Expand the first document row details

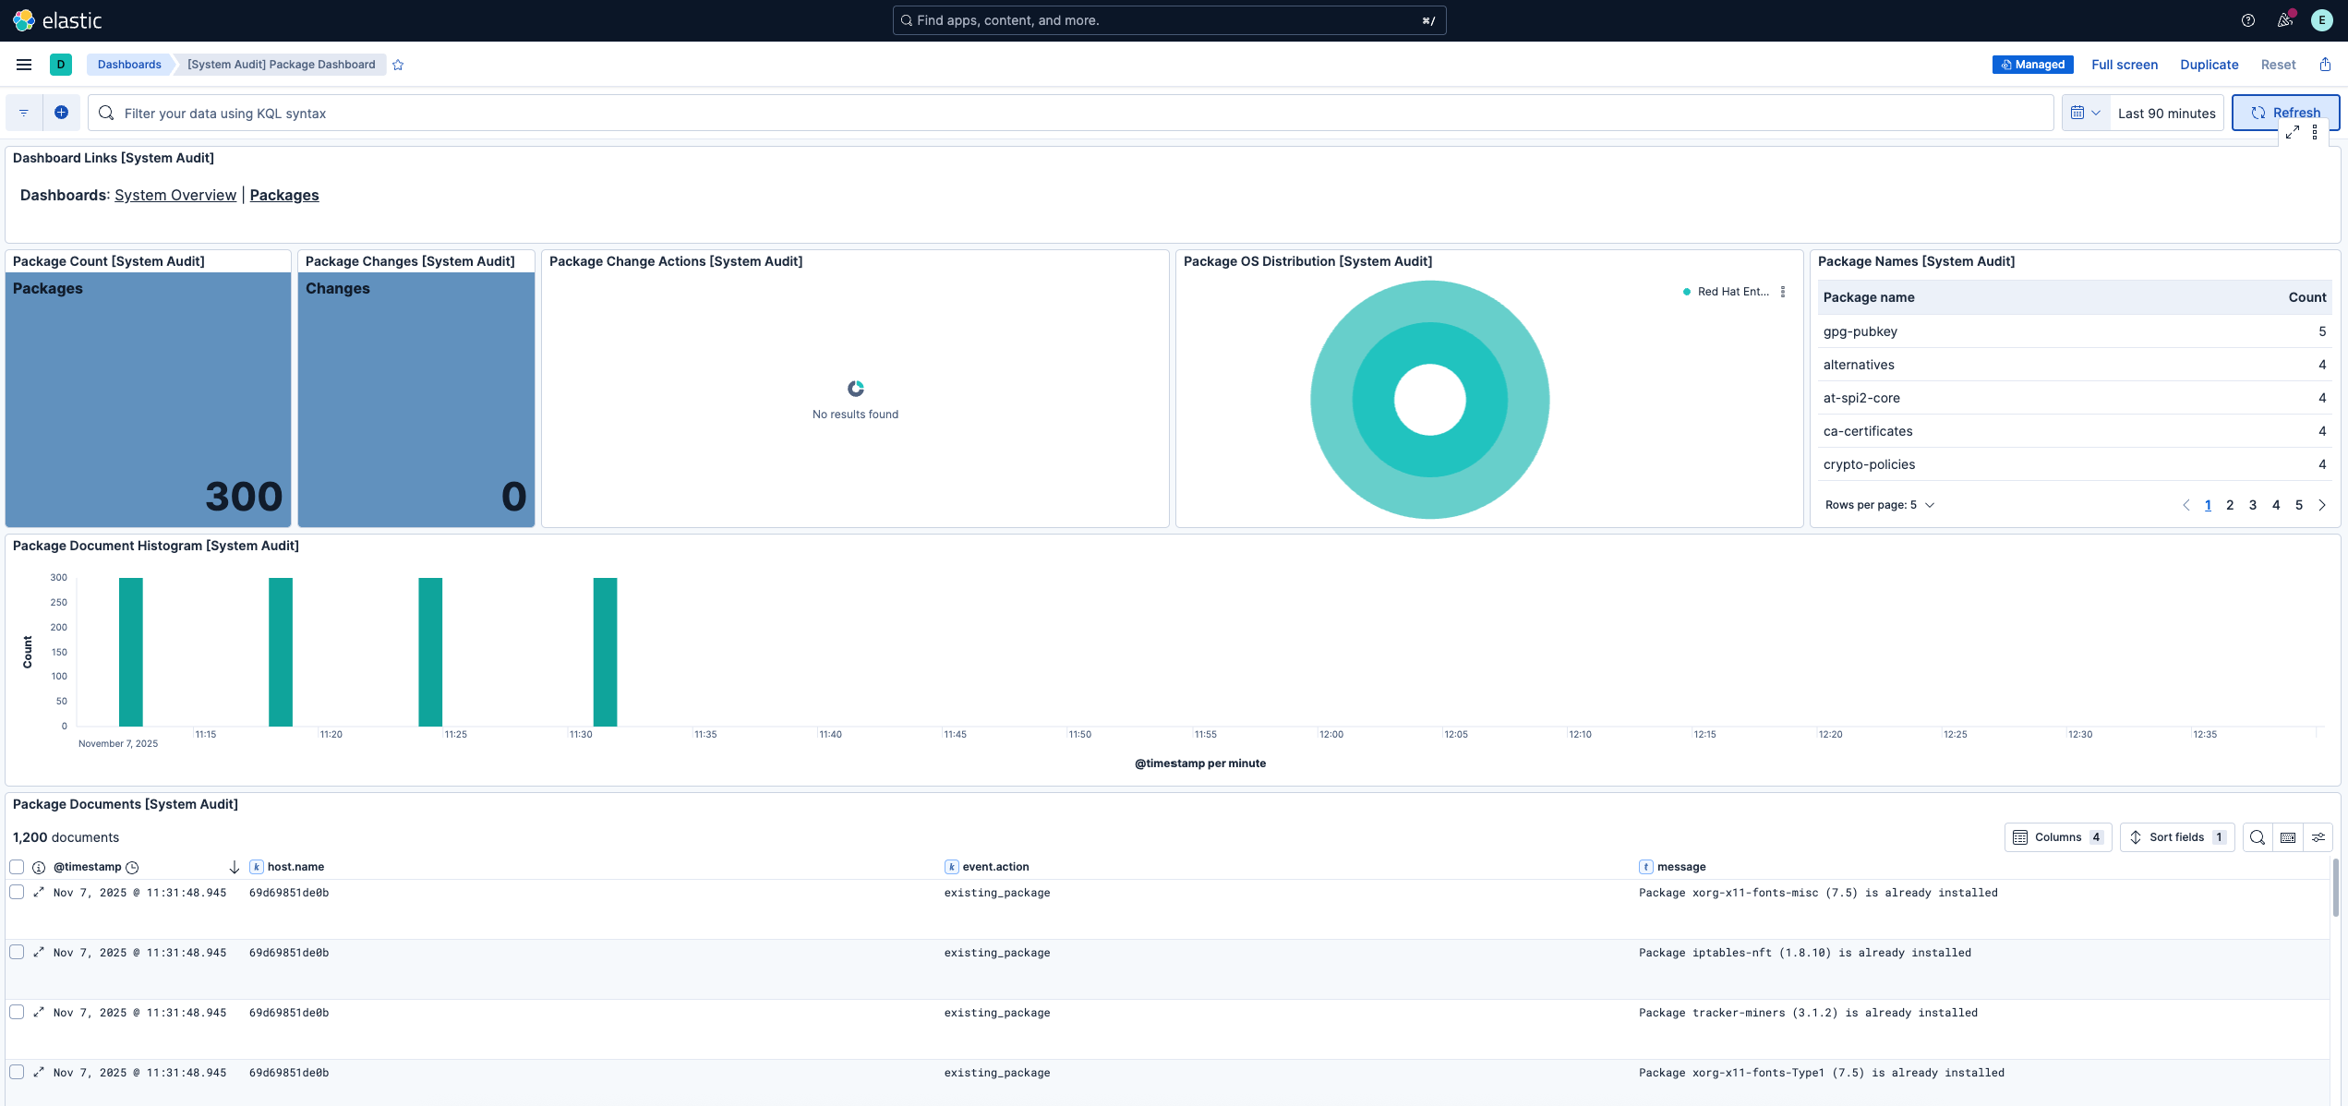(39, 892)
